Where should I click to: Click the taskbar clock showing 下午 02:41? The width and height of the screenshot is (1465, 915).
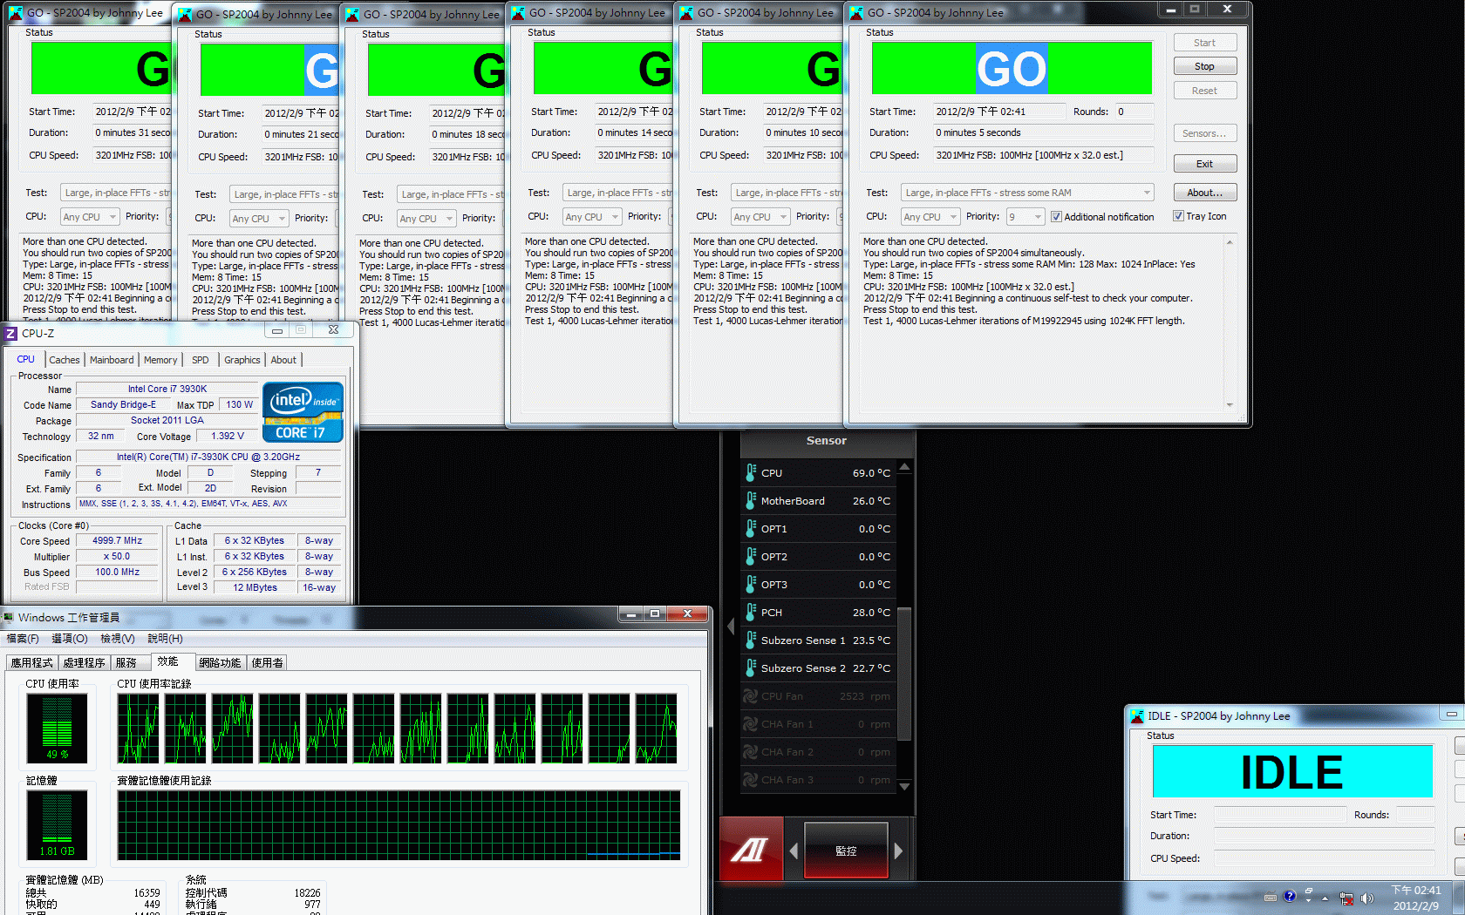[x=1415, y=898]
